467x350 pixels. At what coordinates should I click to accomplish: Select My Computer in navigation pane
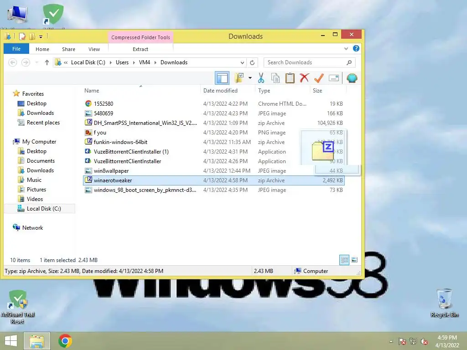(x=39, y=142)
